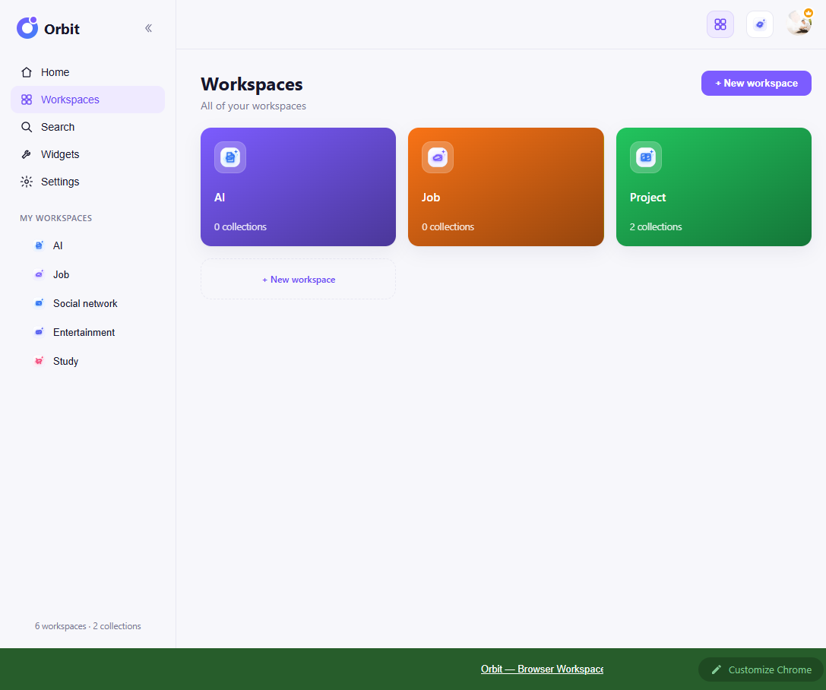This screenshot has width=826, height=690.
Task: Click the dashed New workspace placeholder
Action: click(298, 279)
